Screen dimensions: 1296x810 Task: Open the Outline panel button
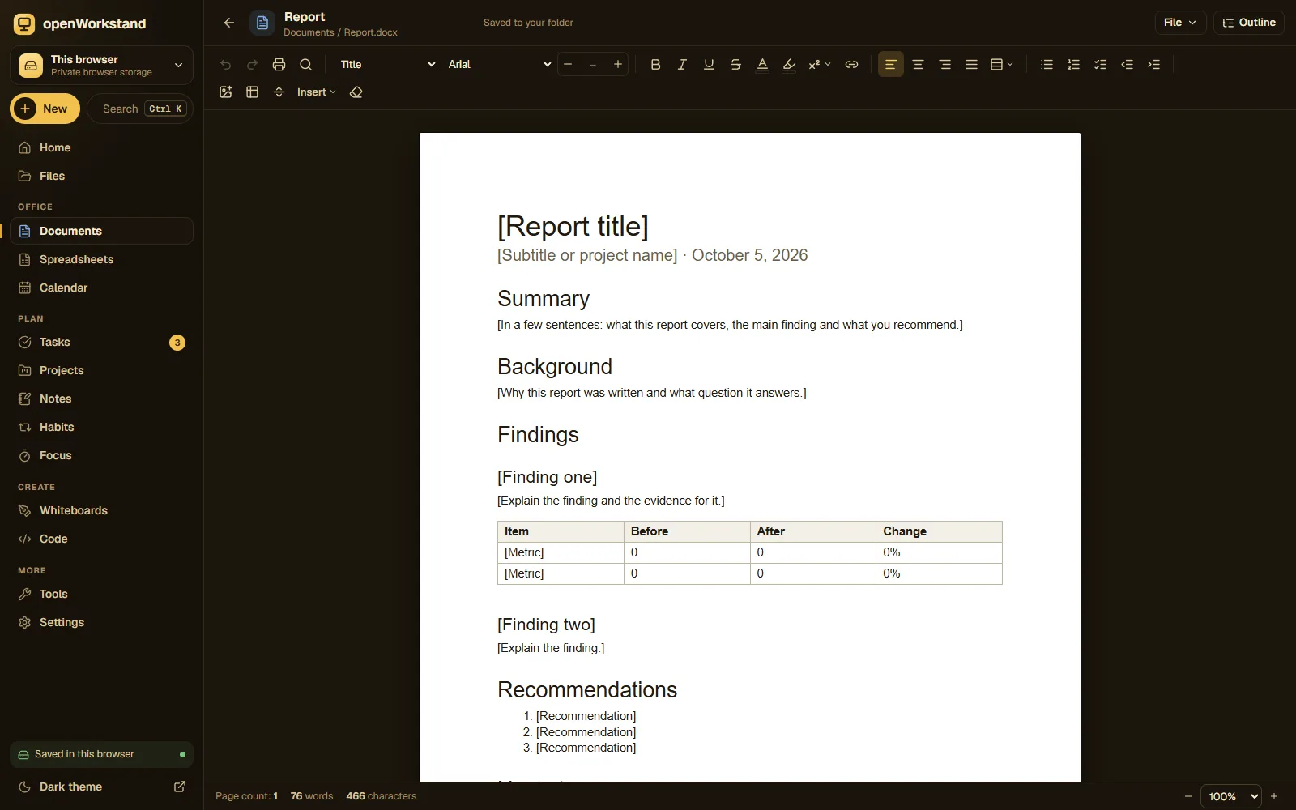pos(1249,23)
